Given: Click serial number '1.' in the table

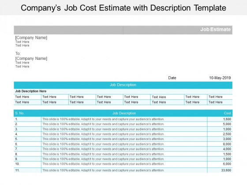Looking at the screenshot, I should tap(17, 119).
